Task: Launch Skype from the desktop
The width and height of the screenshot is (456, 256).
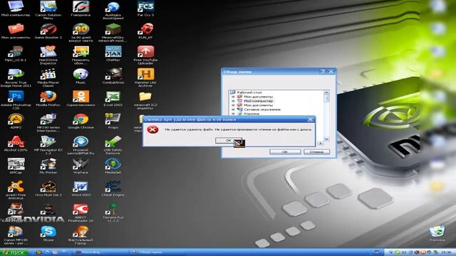Action: (x=48, y=234)
